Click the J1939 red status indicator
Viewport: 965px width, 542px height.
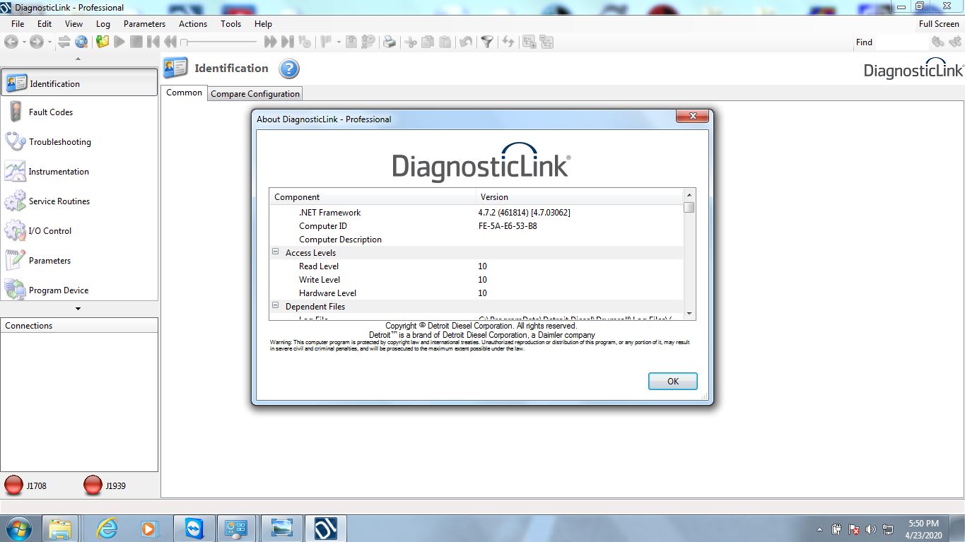coord(93,485)
